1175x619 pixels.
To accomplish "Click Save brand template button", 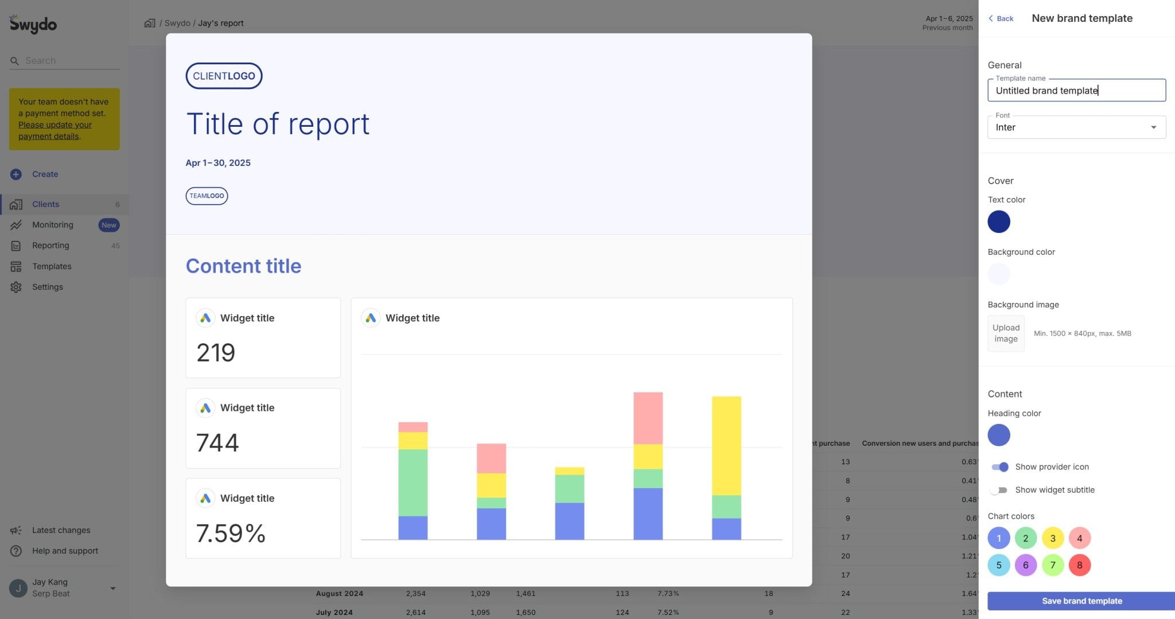I will (1081, 601).
